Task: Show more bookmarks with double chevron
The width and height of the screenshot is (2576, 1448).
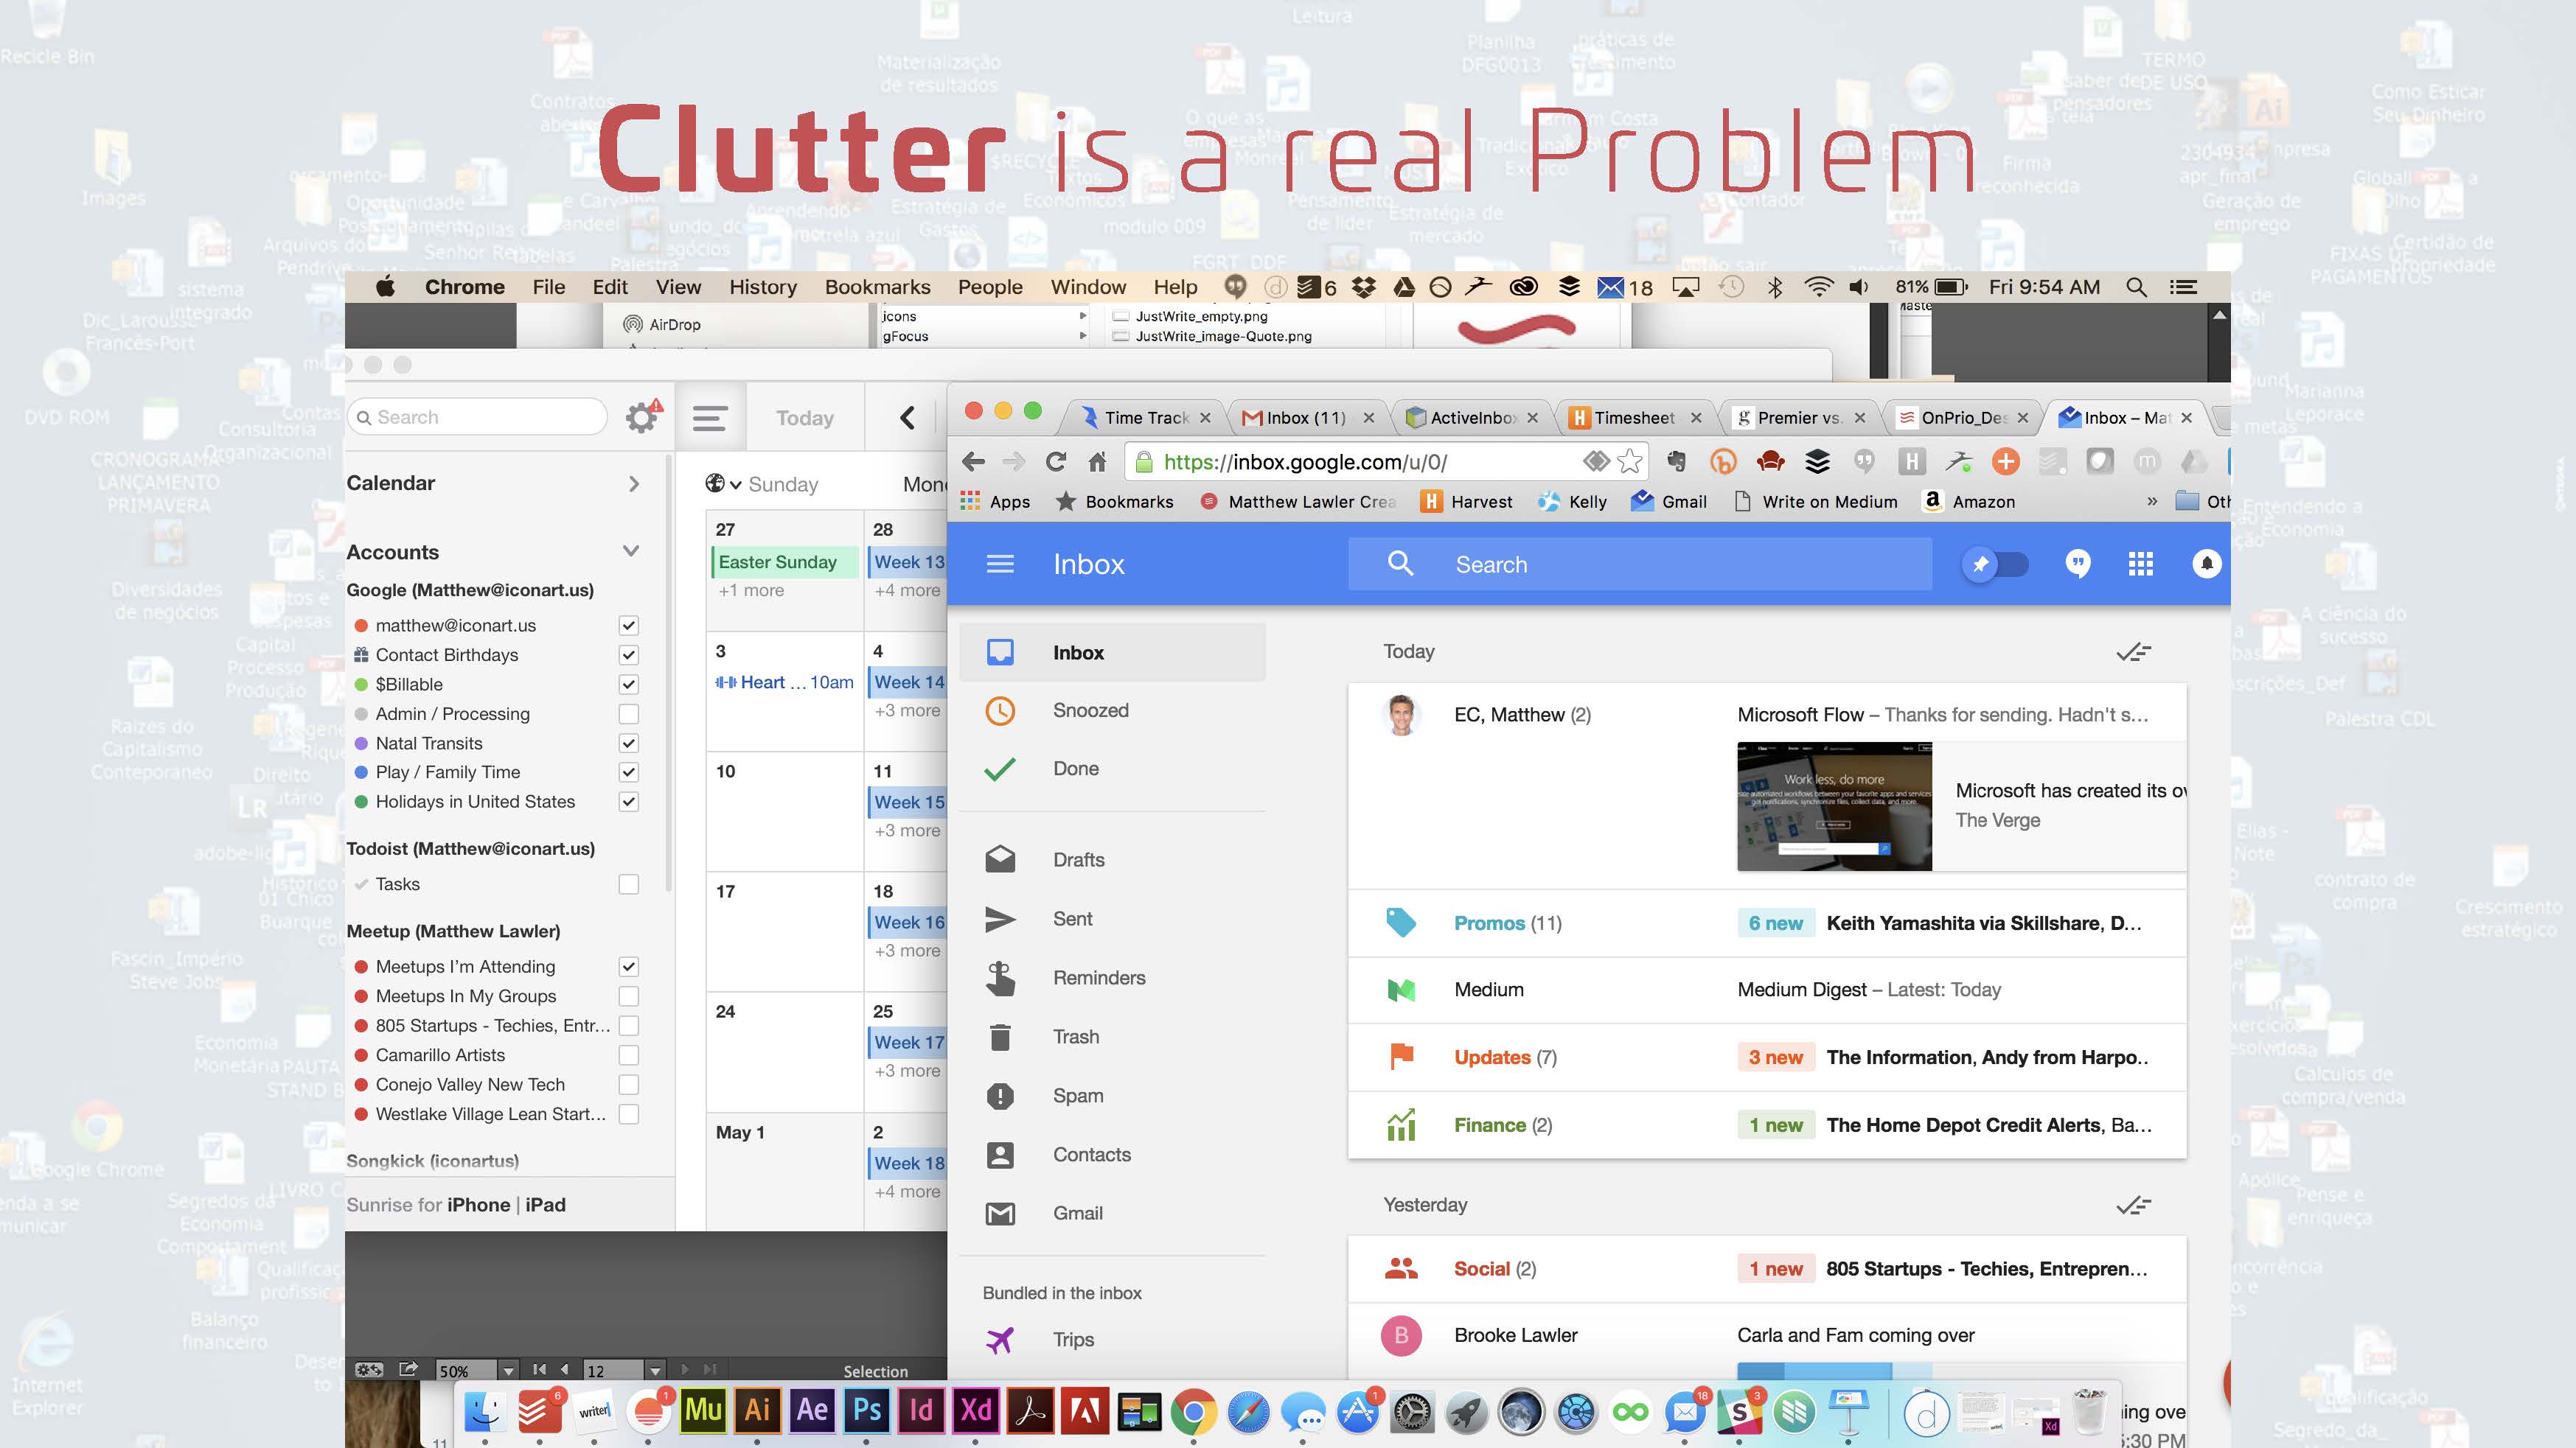Action: click(x=2152, y=500)
